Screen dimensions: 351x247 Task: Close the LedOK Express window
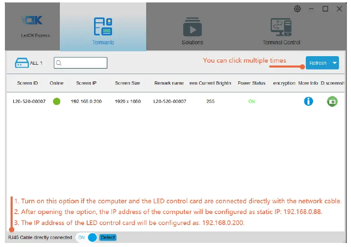click(339, 9)
